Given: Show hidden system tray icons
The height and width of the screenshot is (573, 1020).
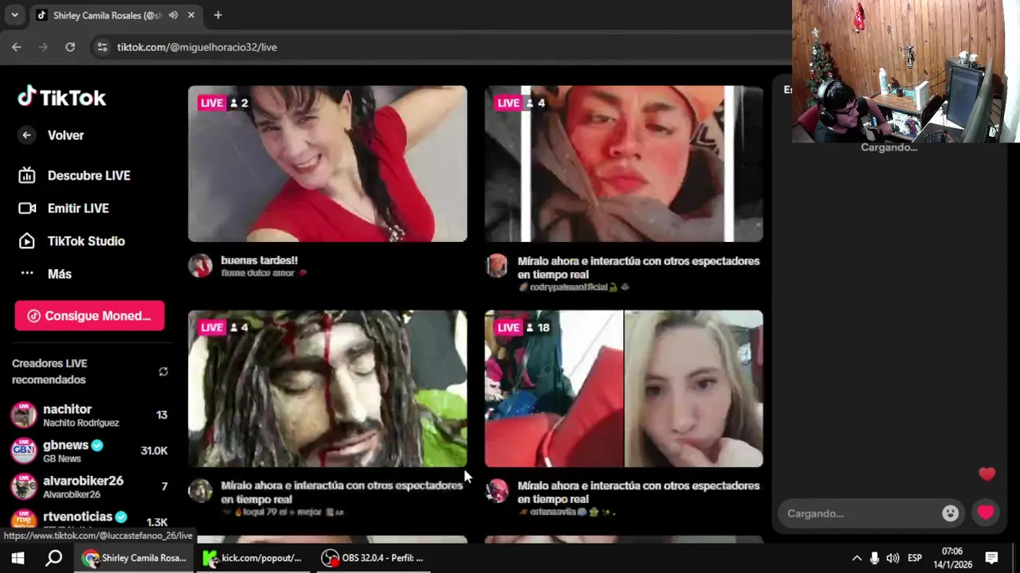Looking at the screenshot, I should pyautogui.click(x=857, y=558).
